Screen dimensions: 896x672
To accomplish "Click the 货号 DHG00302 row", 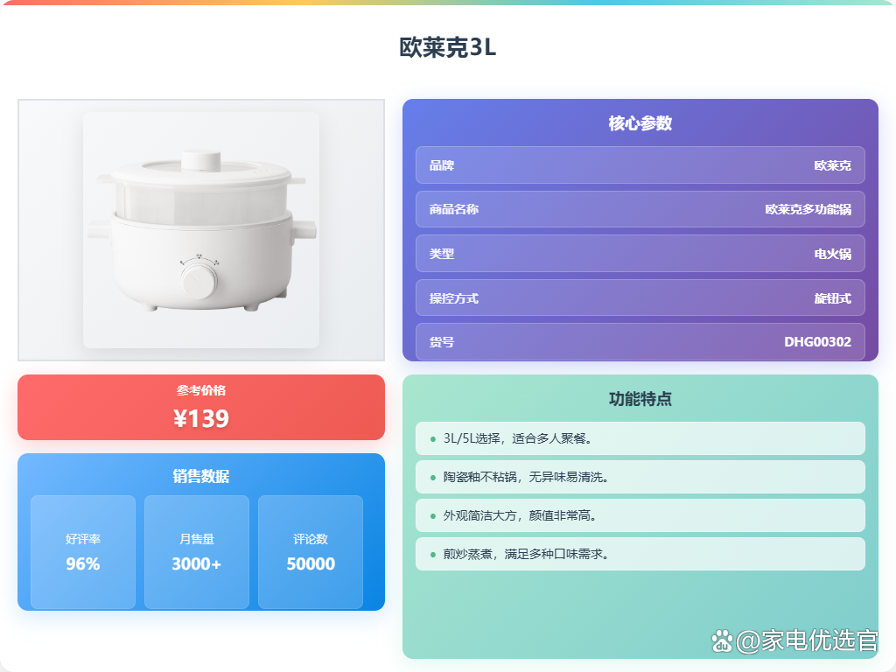I will 640,342.
